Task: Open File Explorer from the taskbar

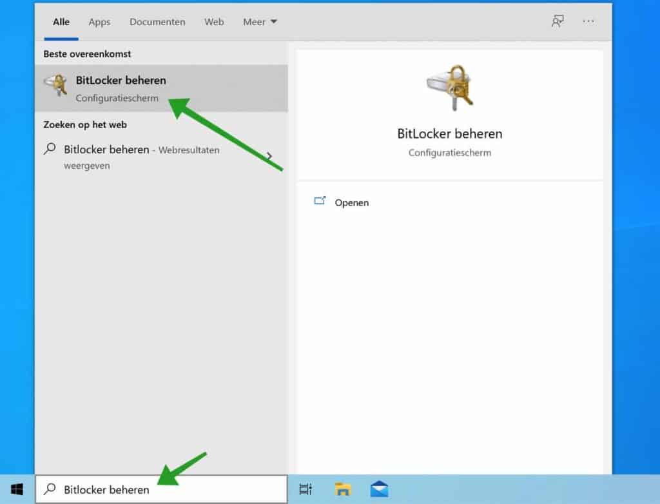Action: 343,489
